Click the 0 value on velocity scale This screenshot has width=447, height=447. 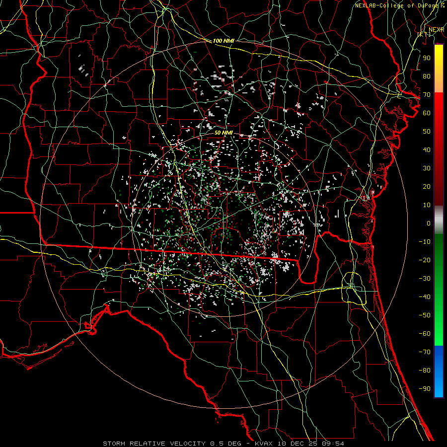click(429, 223)
